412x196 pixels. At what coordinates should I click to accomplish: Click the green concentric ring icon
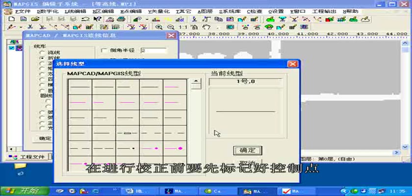click(x=269, y=27)
